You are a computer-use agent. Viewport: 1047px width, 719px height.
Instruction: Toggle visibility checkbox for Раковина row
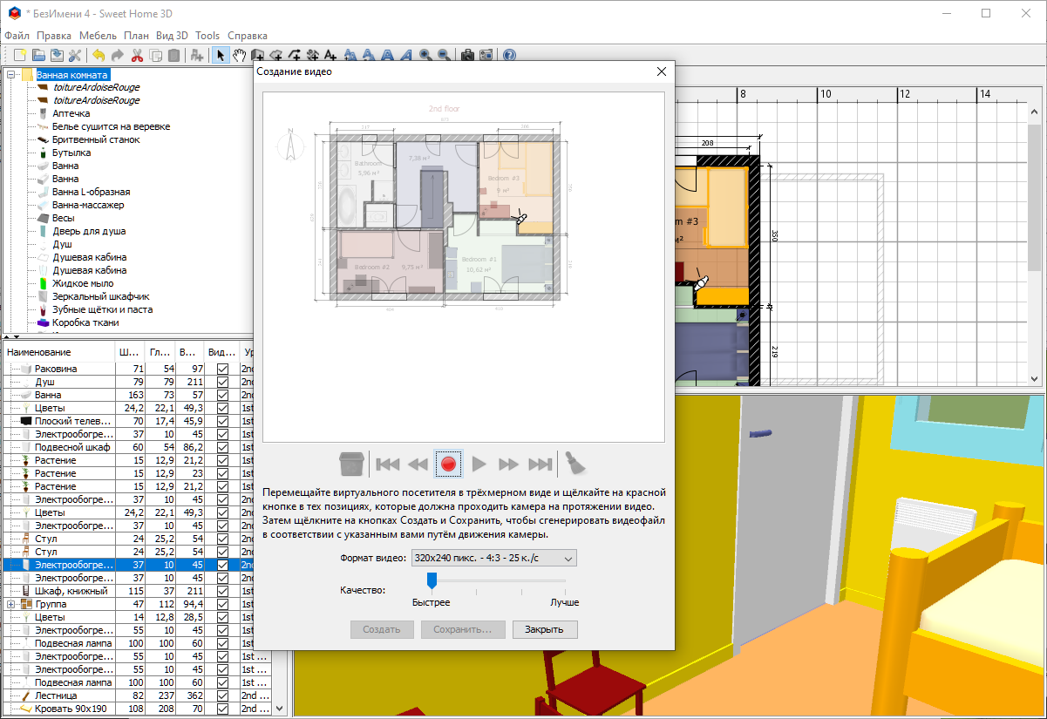[x=222, y=369]
